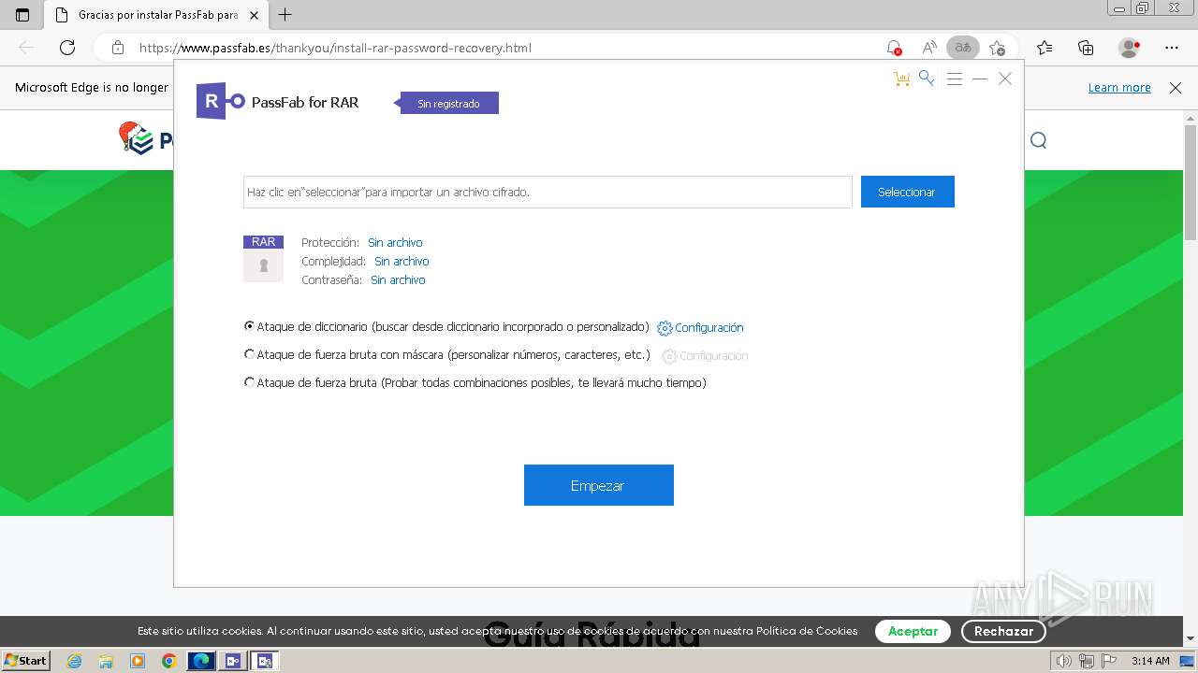Click the blocked notifications bell icon

(x=894, y=48)
